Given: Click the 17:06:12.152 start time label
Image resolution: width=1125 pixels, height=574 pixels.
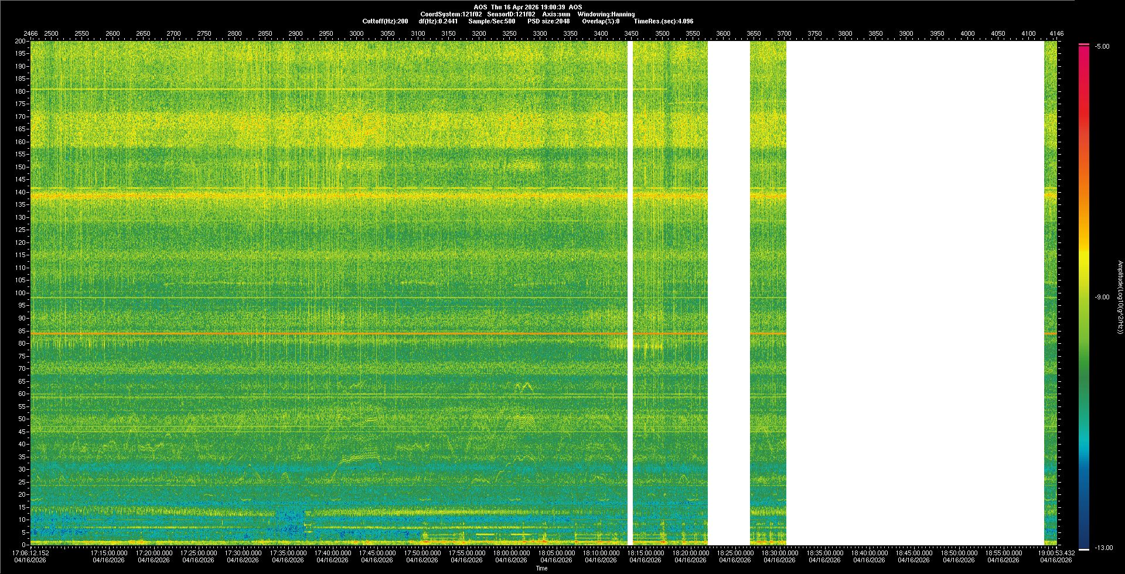Looking at the screenshot, I should [x=31, y=553].
